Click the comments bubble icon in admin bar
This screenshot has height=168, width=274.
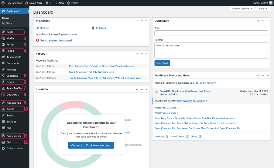47,3
